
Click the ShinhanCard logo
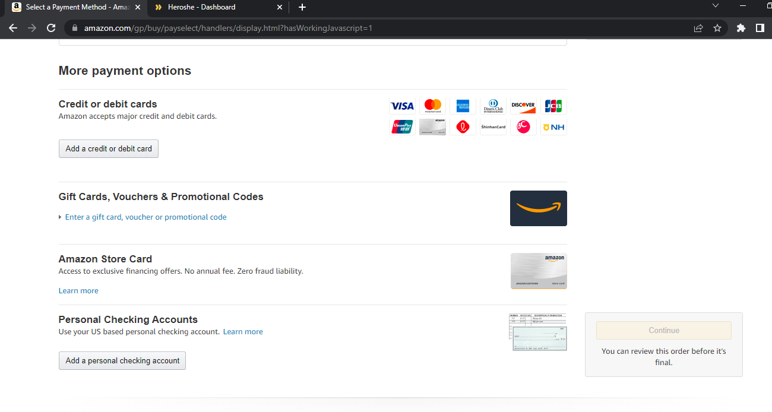pos(493,127)
